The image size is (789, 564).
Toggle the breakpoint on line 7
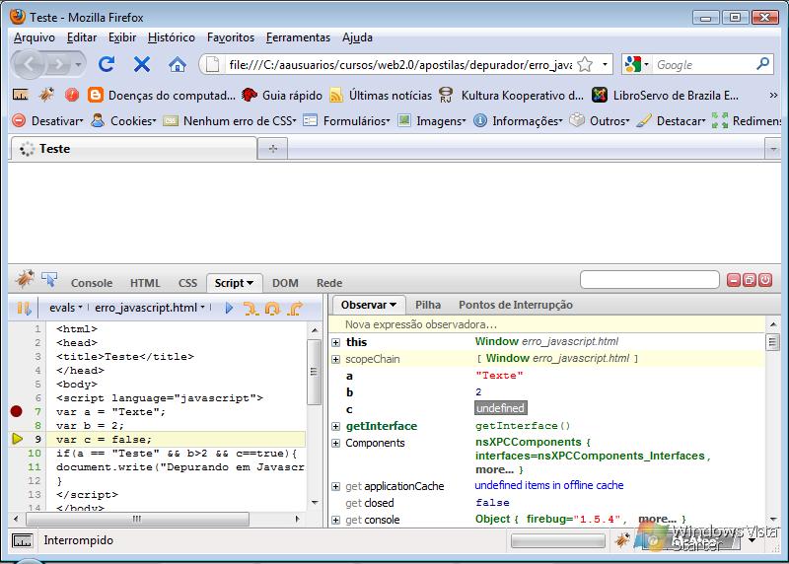pos(16,411)
